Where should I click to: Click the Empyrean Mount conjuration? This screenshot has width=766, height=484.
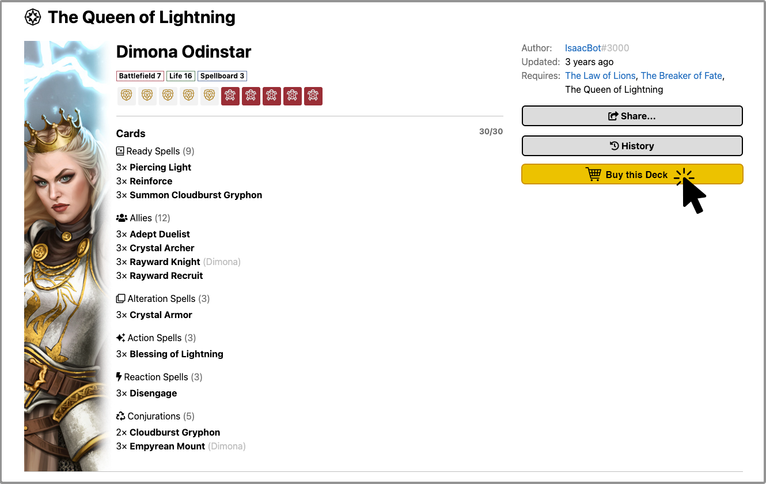[167, 447]
